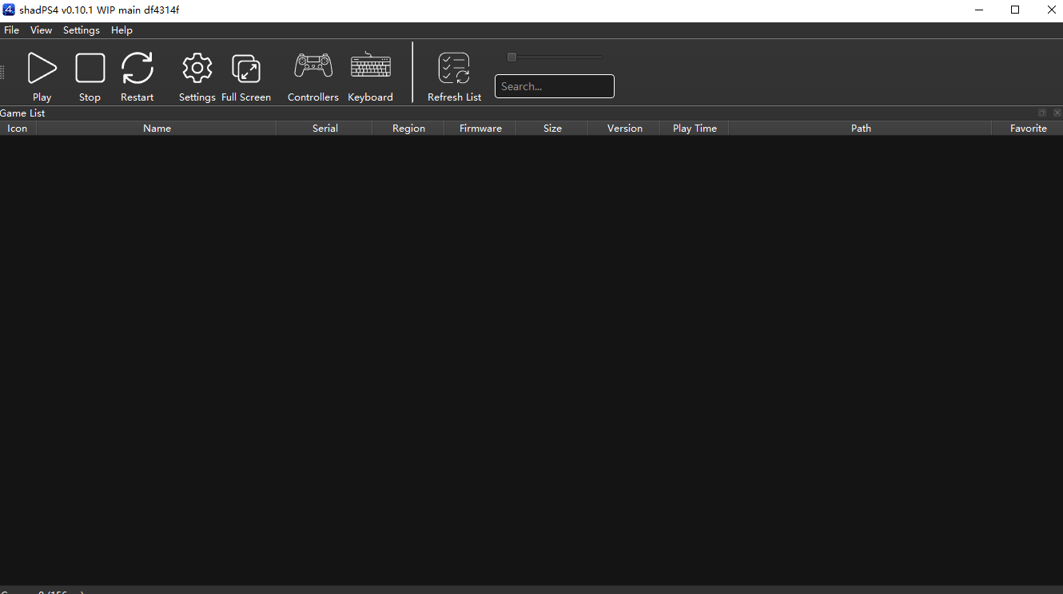Viewport: 1063px width, 594px height.
Task: Open the Controllers configuration icon
Action: tap(313, 66)
